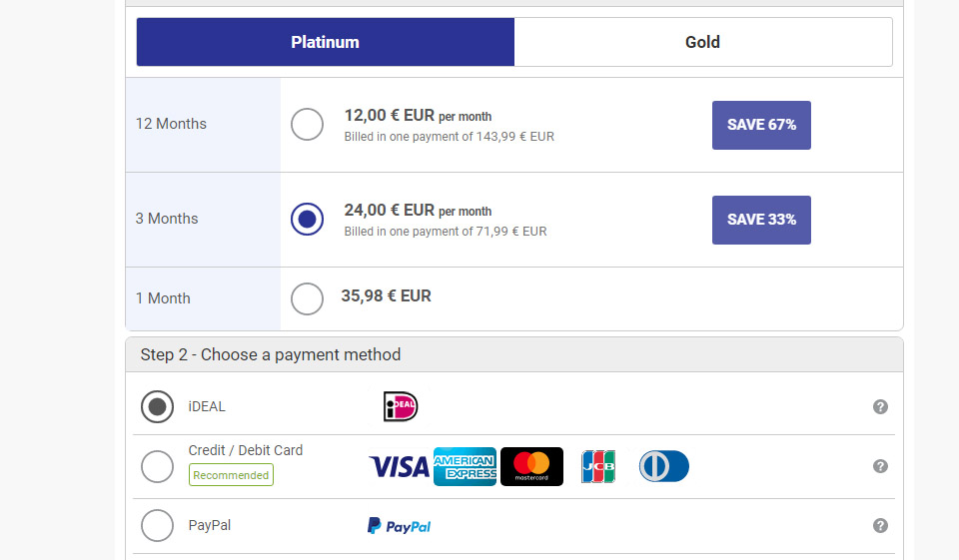Switch to the Gold tab
Image resolution: width=959 pixels, height=560 pixels.
coord(702,42)
